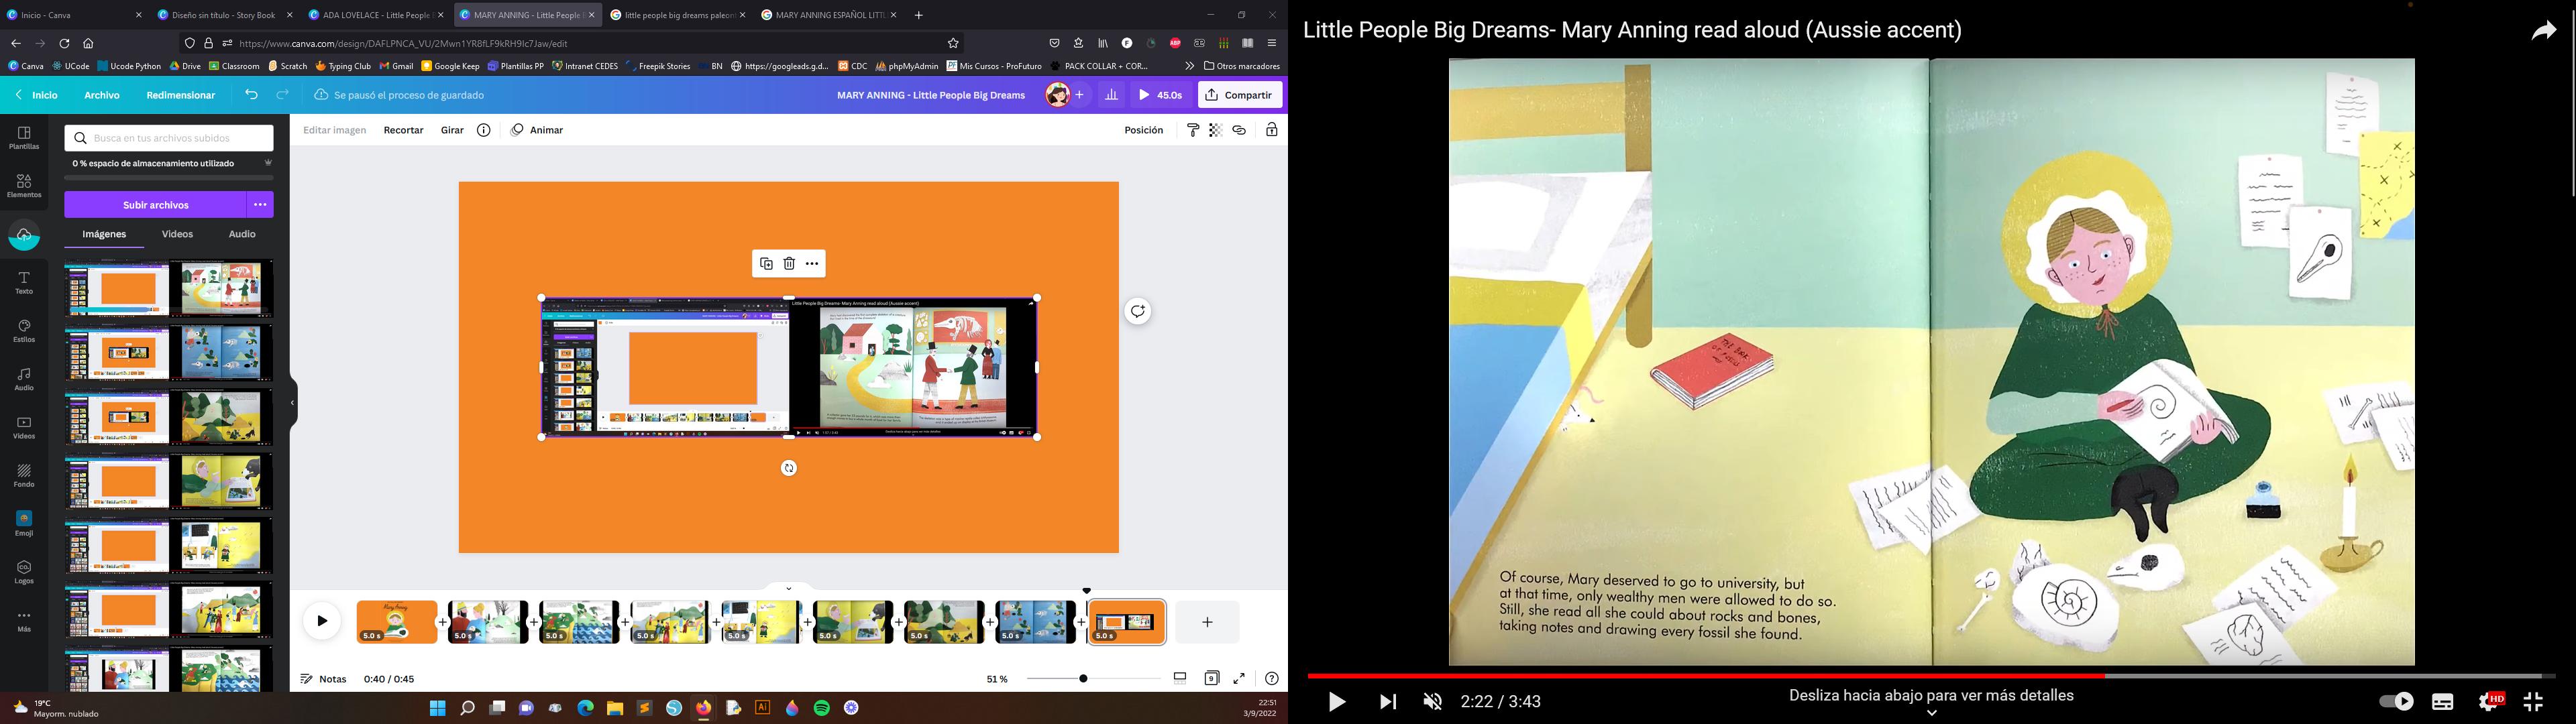Screen dimensions: 2576x724
Task: Exit YouTube fullscreen mode
Action: coord(2533,702)
